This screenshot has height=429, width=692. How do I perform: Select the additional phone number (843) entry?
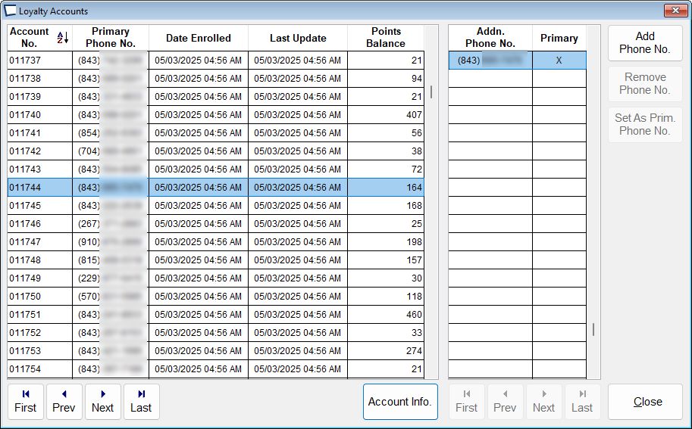[x=490, y=61]
